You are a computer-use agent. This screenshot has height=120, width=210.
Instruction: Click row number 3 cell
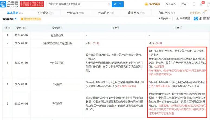(7, 63)
